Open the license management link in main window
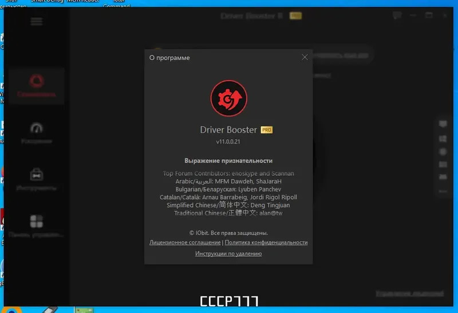458x313 pixels. (x=409, y=293)
